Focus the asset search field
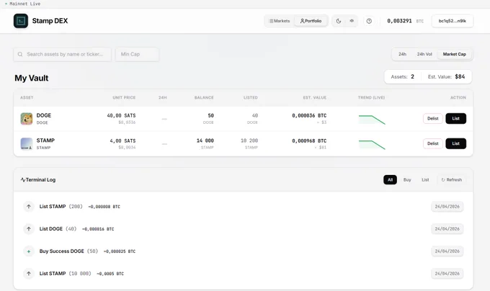The image size is (490, 291). (62, 54)
